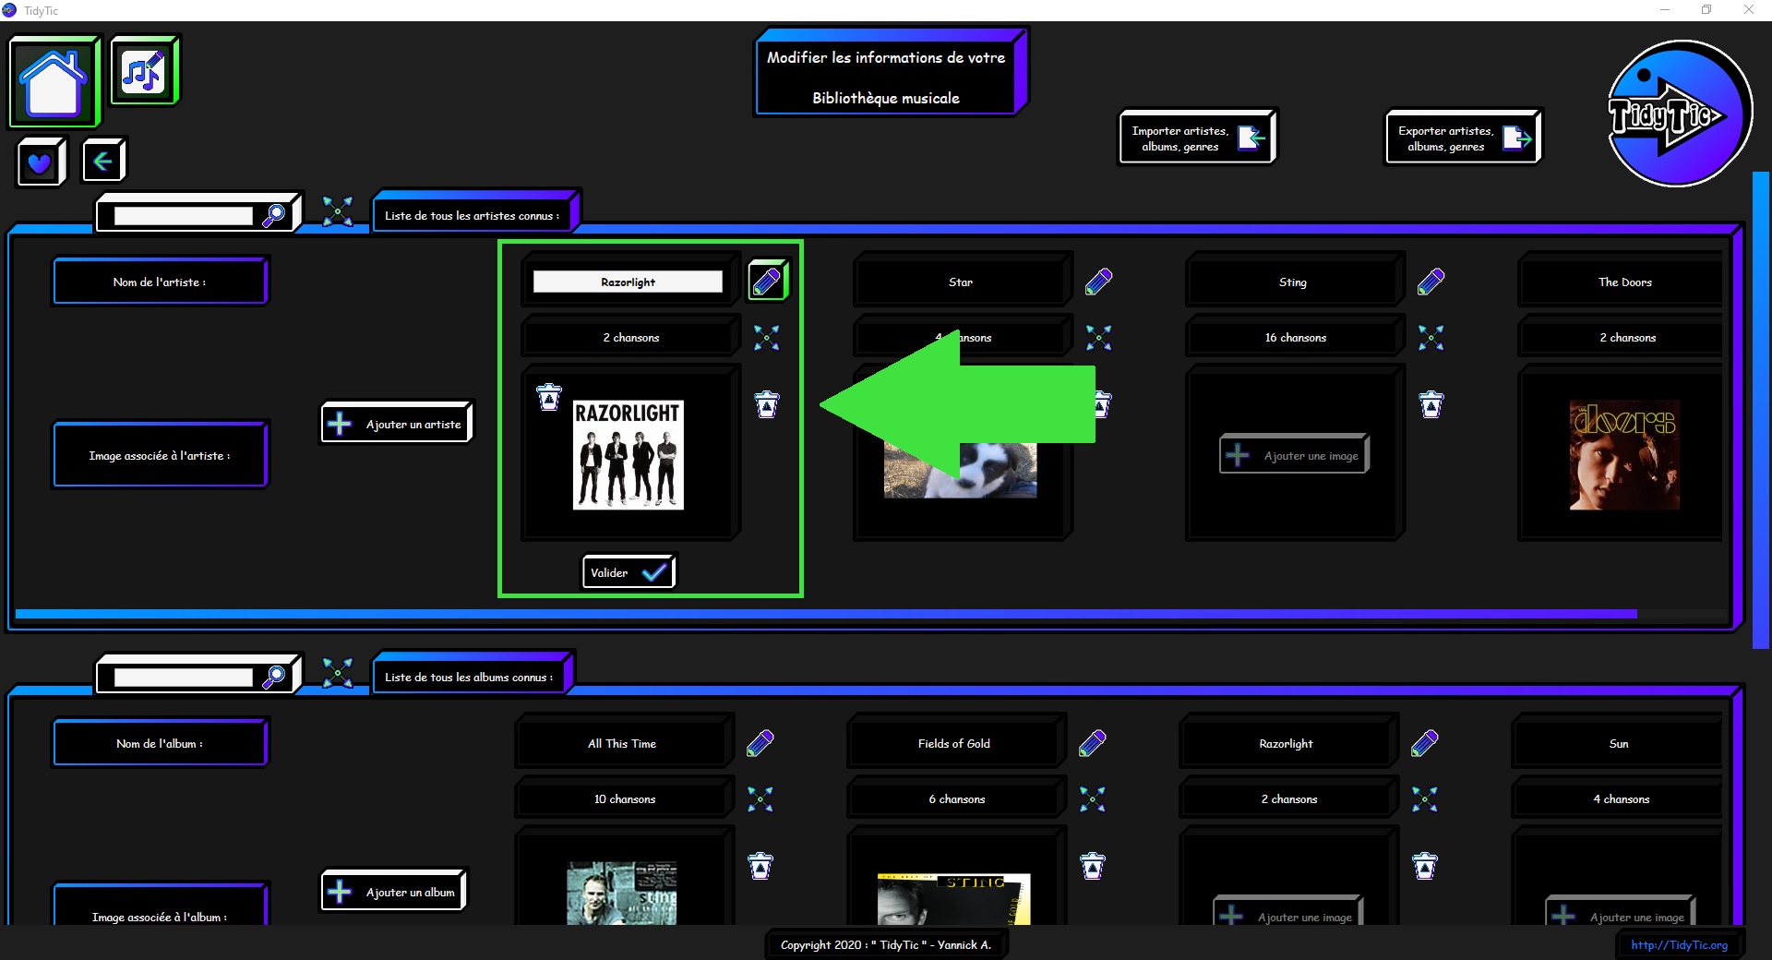
Task: Click the Ajouter un artiste button
Action: 397,424
